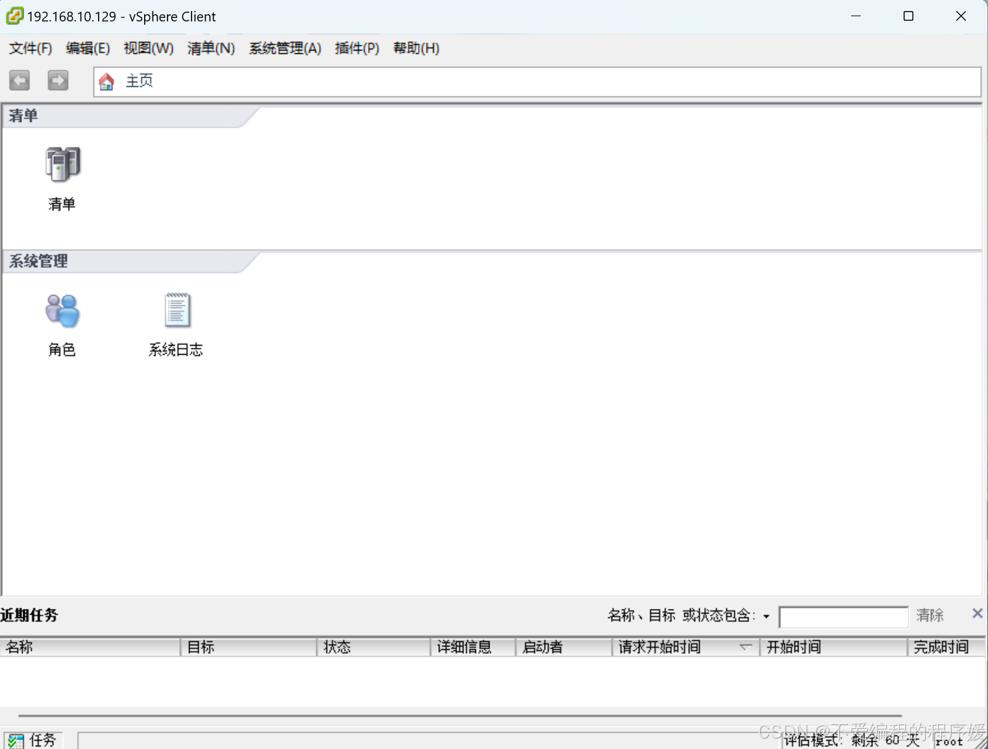Click the 近期任务 panel title
Image resolution: width=988 pixels, height=749 pixels.
click(x=29, y=615)
